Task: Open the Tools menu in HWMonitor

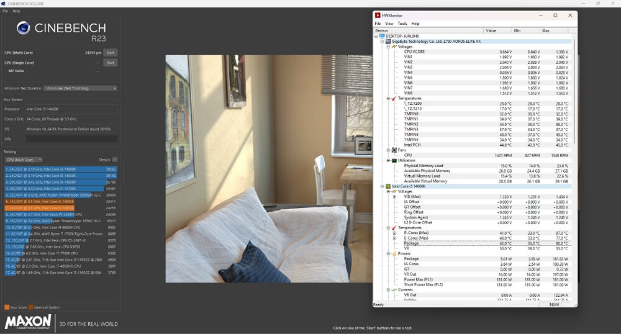Action: (402, 24)
